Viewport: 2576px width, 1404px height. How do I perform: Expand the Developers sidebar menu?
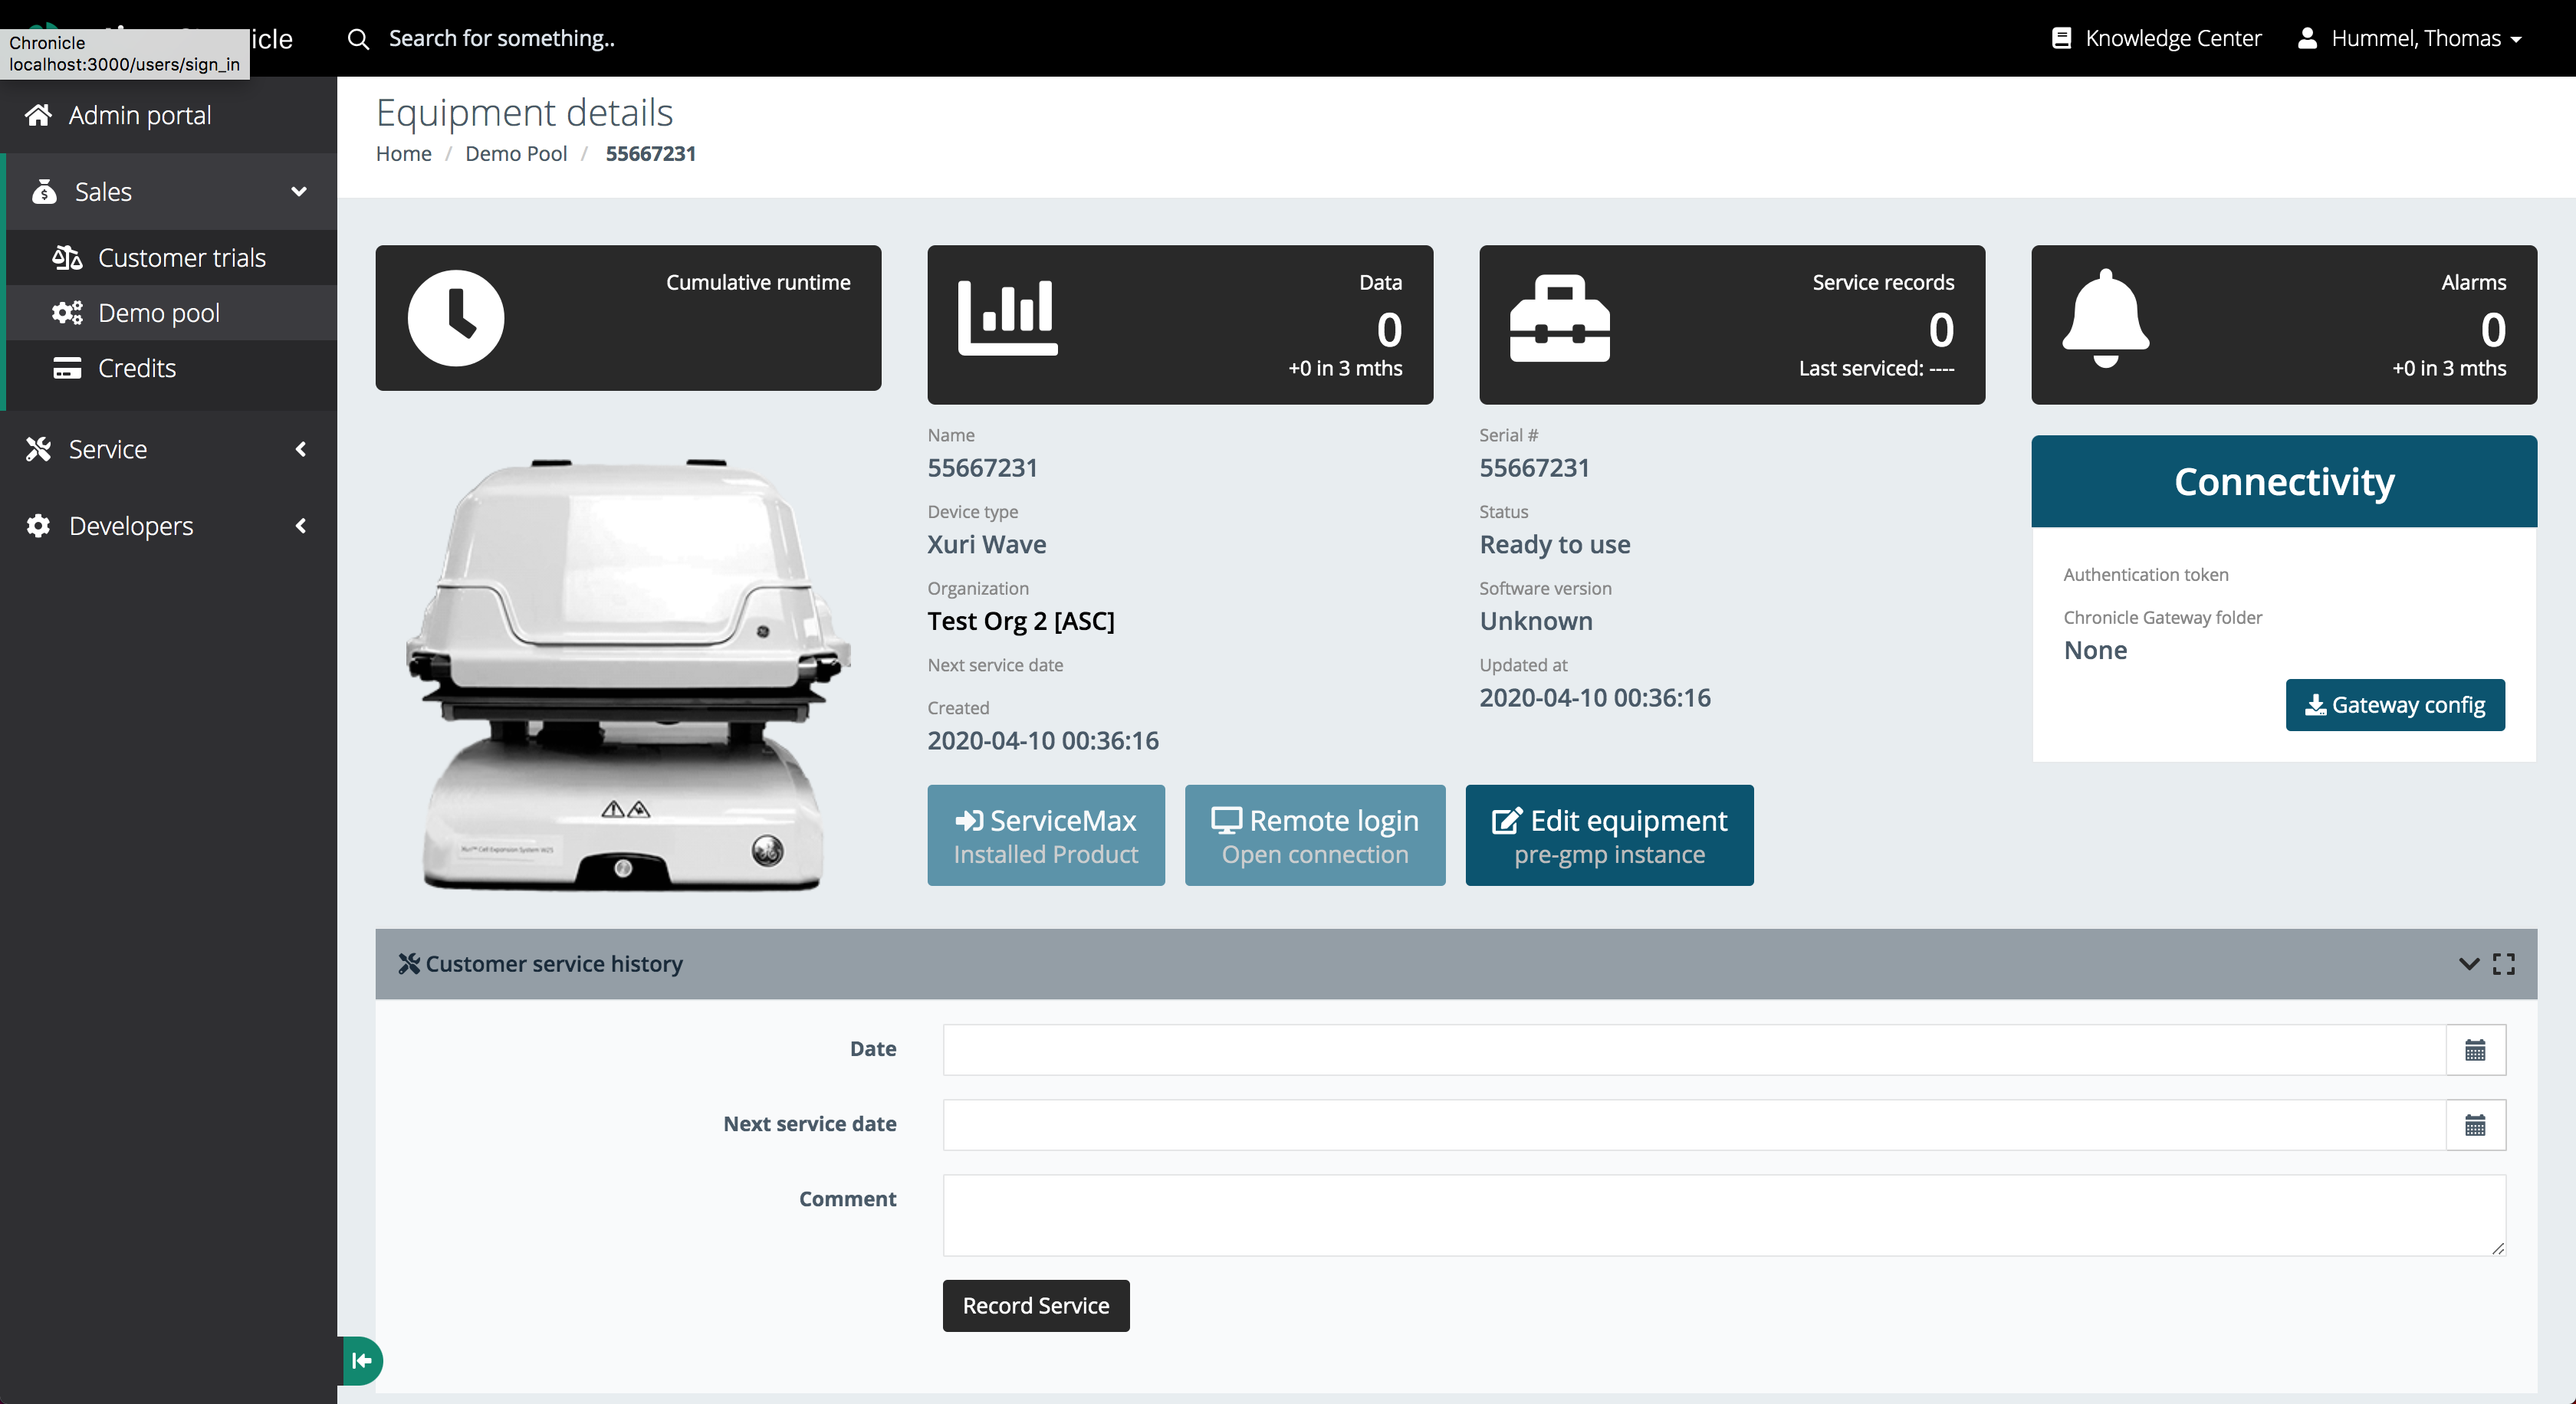pos(300,526)
